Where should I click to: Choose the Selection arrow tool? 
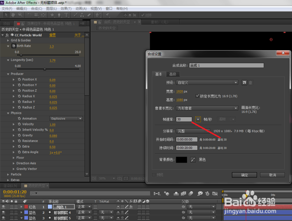6,15
